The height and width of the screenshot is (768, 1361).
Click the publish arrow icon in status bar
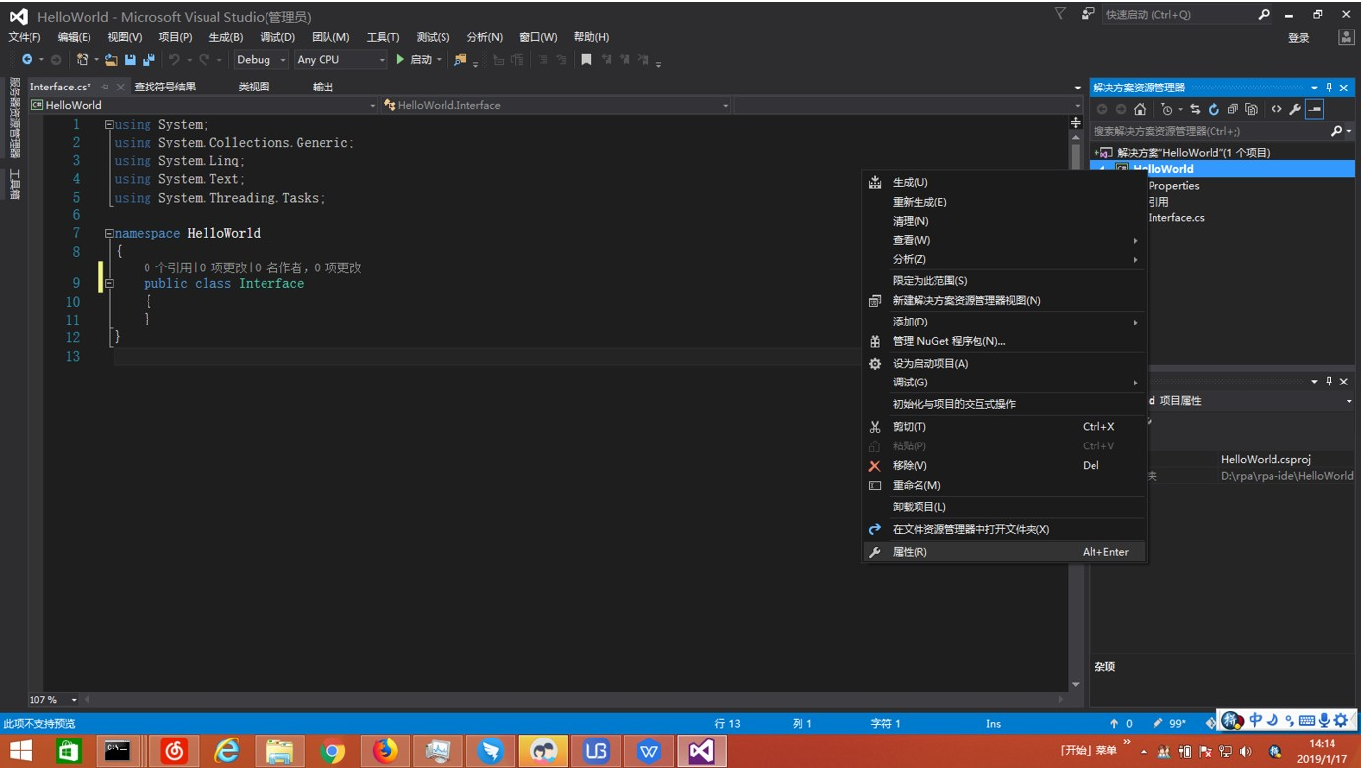pyautogui.click(x=1114, y=724)
